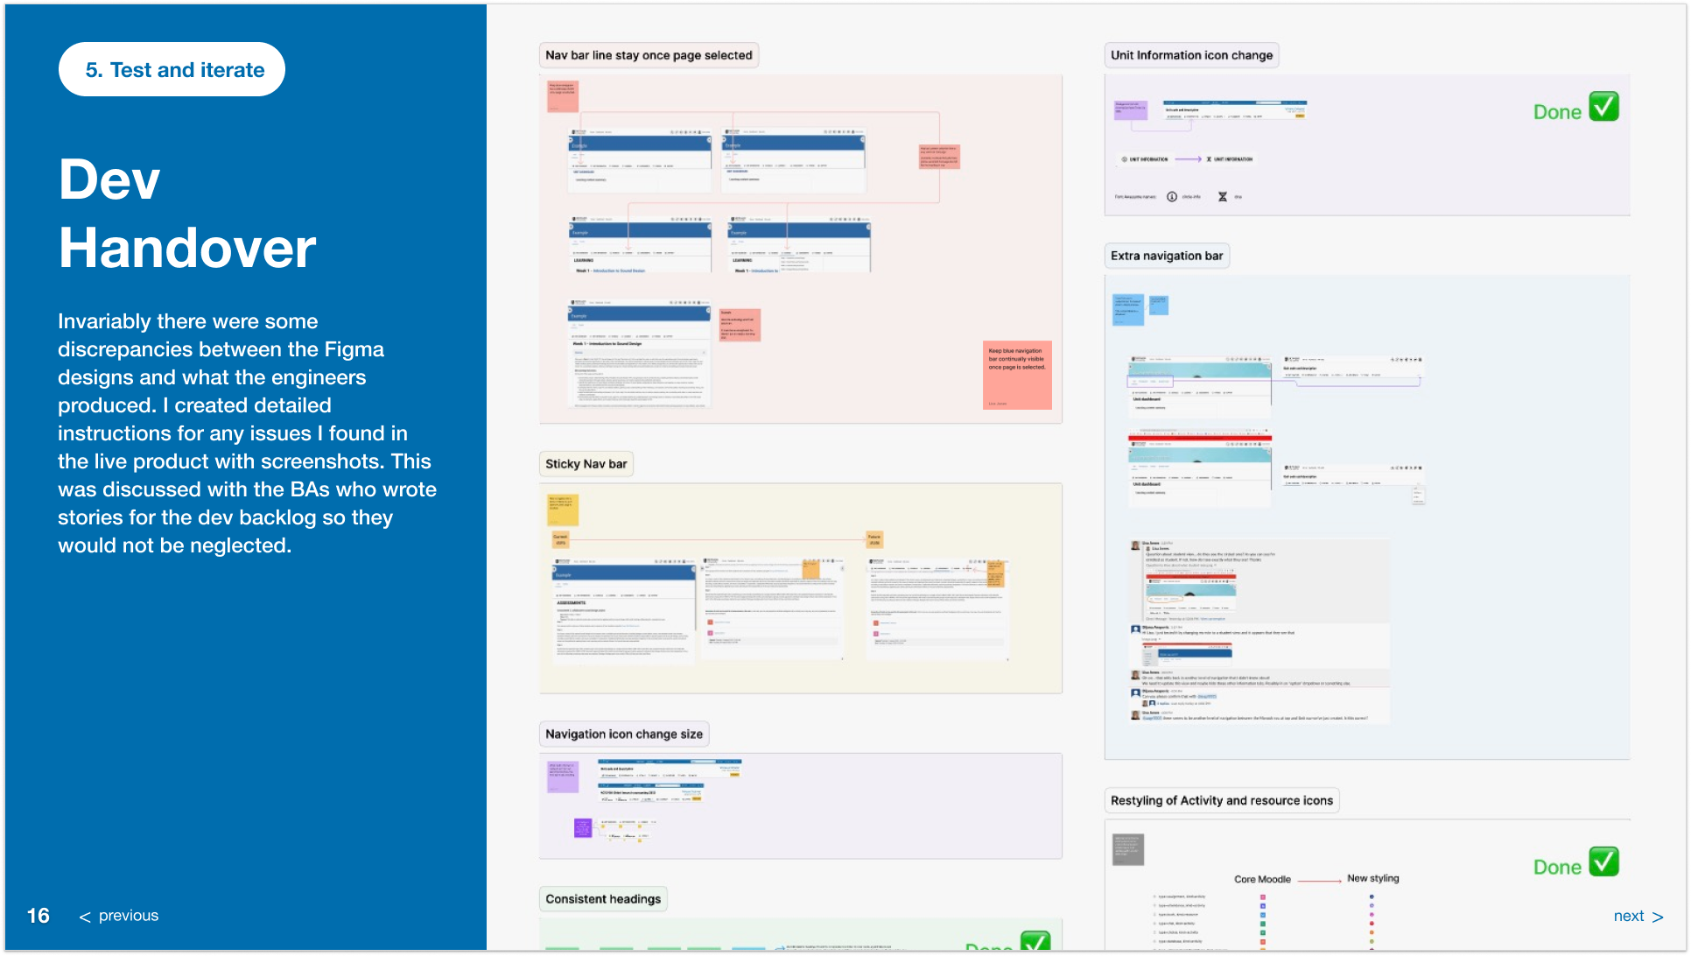This screenshot has width=1691, height=956.
Task: Click the next arrow chevron
Action: click(1658, 917)
